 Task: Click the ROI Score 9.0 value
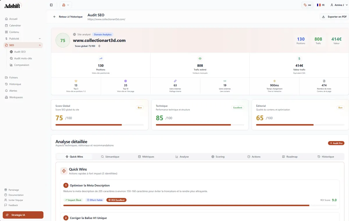pos(334,200)
